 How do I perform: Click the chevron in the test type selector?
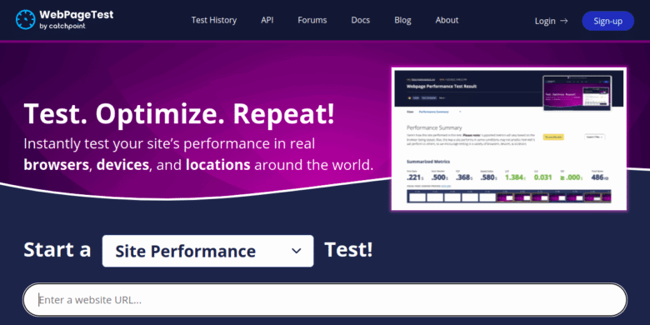point(296,251)
